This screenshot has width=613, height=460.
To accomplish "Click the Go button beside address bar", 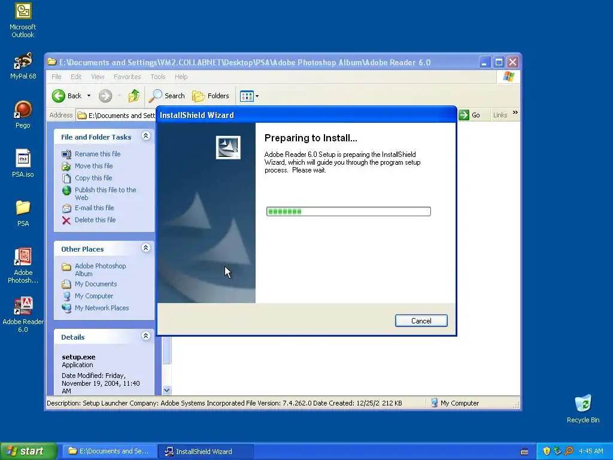I will pos(469,115).
